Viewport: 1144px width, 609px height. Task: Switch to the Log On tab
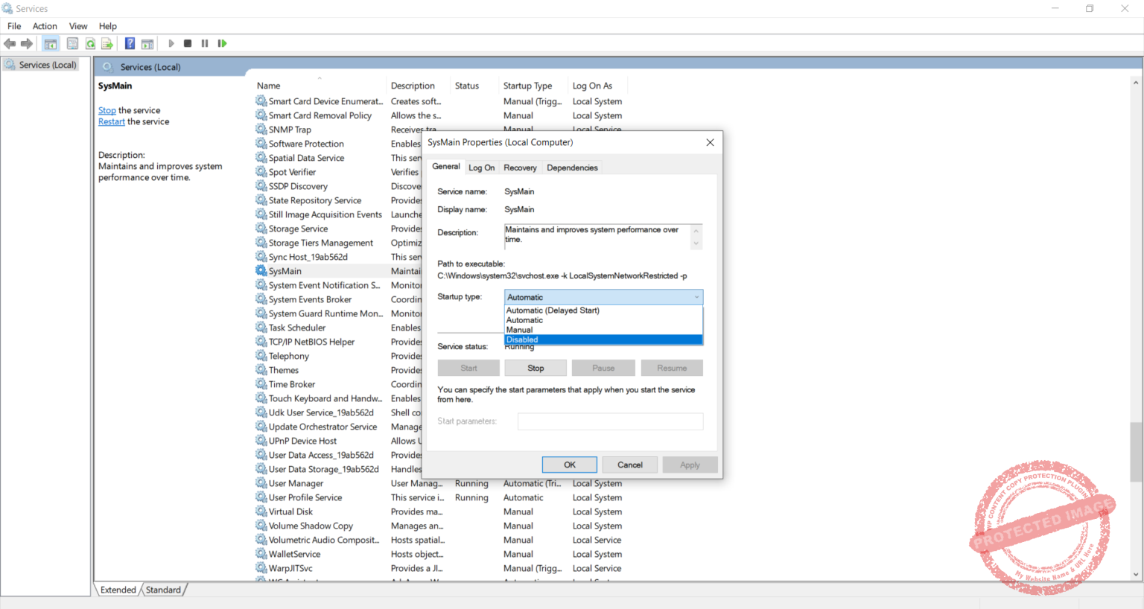[x=481, y=168]
